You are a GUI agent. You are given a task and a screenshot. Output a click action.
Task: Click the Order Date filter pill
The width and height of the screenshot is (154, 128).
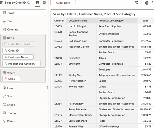tap(63, 3)
